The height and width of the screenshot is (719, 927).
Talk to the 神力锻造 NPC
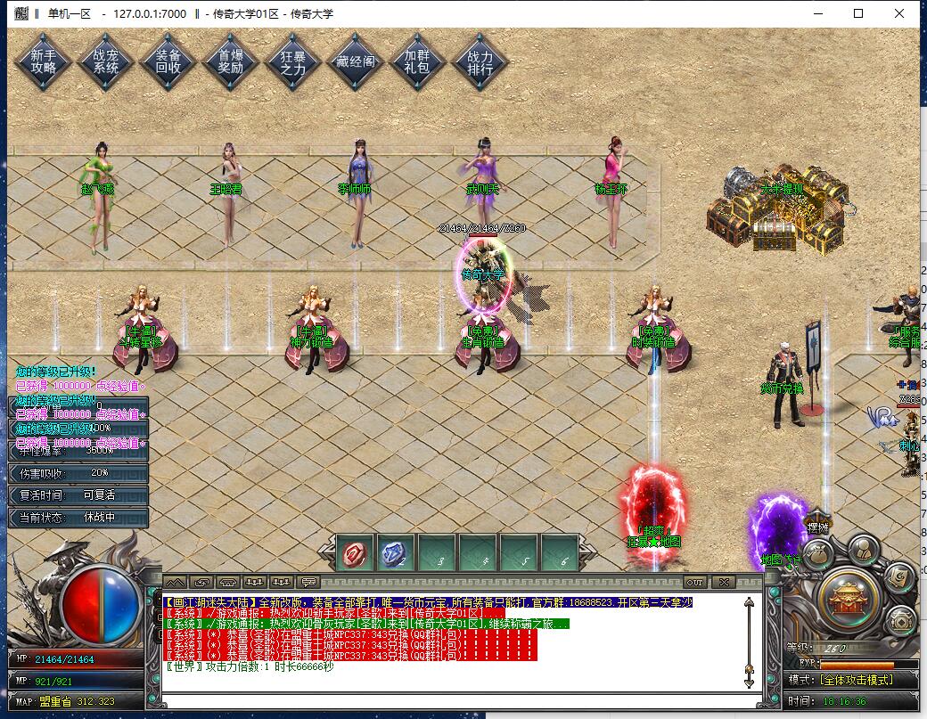tap(314, 331)
